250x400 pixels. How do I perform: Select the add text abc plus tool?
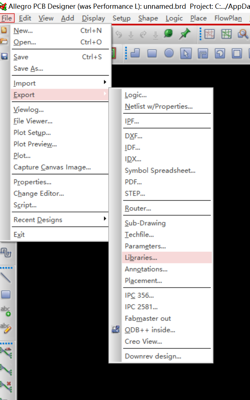pos(5,311)
